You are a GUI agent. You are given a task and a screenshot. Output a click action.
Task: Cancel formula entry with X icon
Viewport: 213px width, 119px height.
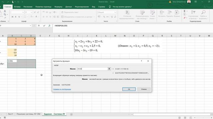click(x=39, y=26)
